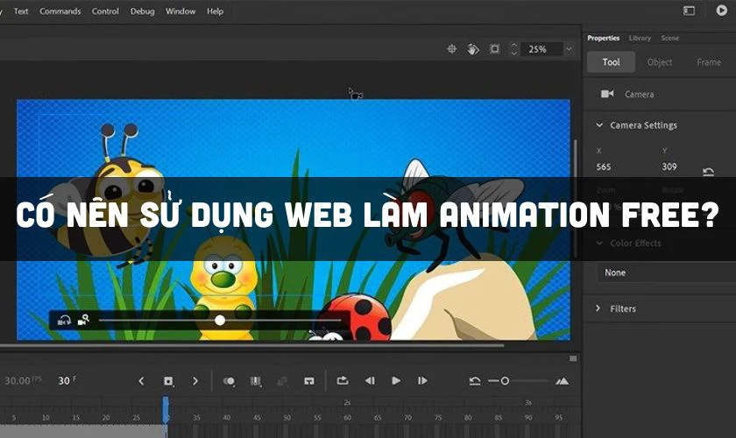Open the Color Effects None dropdown
Image resolution: width=736 pixels, height=438 pixels.
[x=667, y=272]
